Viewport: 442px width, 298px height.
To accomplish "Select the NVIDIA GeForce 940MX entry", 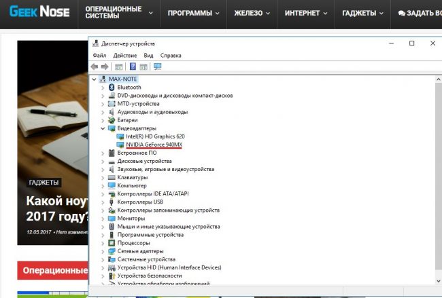I will click(154, 145).
